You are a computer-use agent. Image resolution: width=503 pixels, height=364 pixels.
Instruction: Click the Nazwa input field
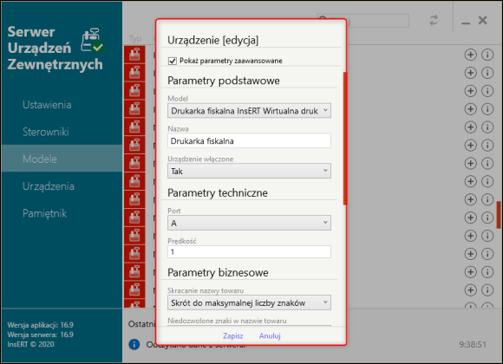click(249, 140)
